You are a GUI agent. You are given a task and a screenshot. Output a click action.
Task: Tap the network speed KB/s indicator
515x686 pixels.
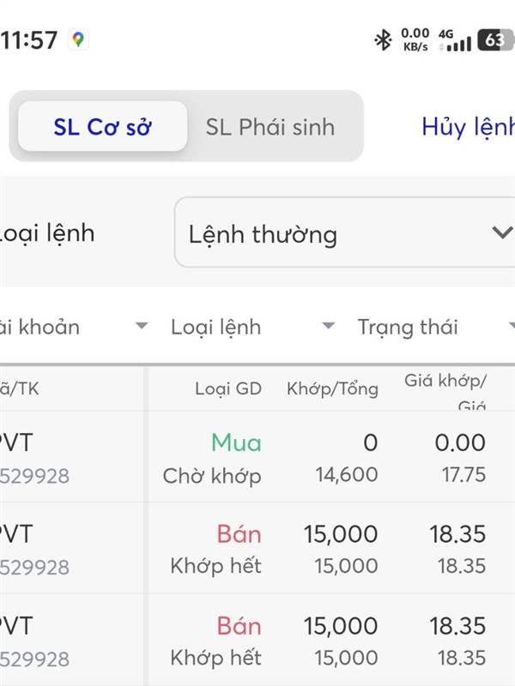pos(415,39)
